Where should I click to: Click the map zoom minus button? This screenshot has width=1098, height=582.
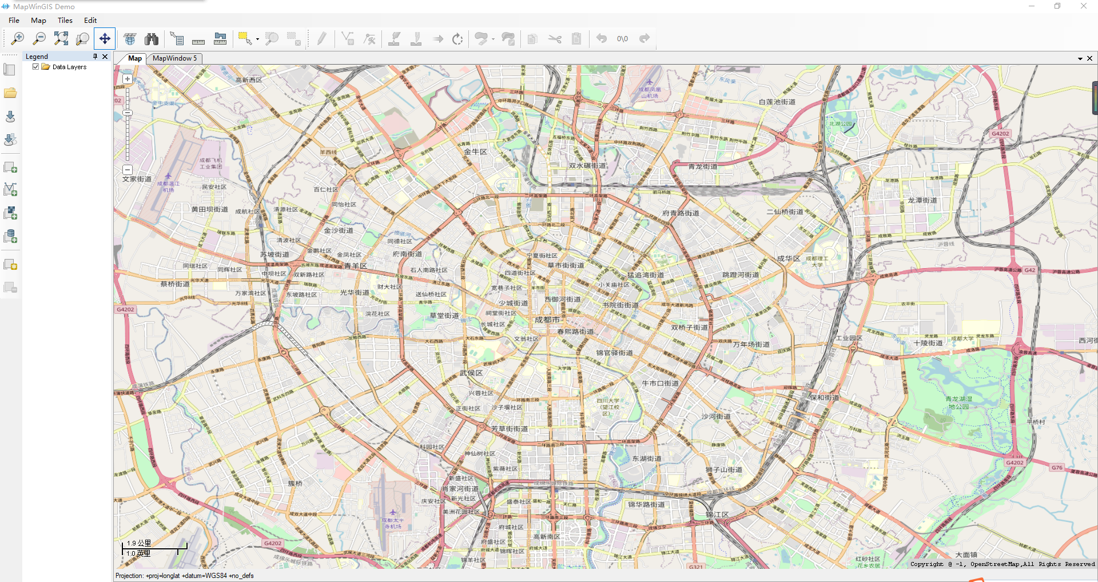(x=128, y=170)
